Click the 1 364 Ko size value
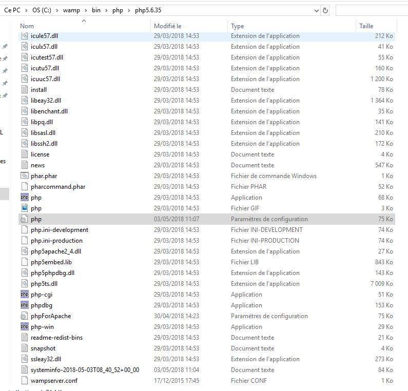Viewport: 408px width, 391px height. pos(382,101)
